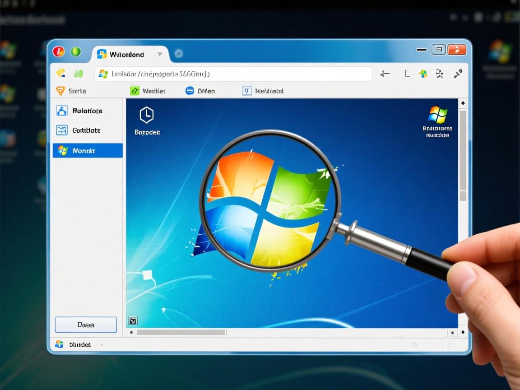
Task: Click the orange Sterte shield icon
Action: pos(60,91)
